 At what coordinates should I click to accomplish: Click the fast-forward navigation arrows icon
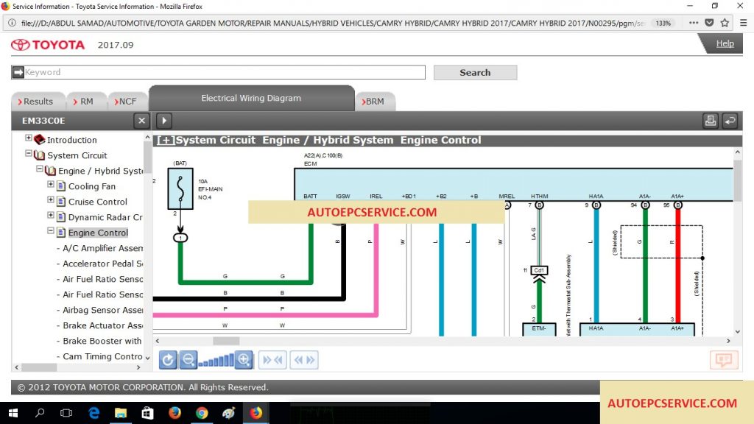(x=272, y=359)
